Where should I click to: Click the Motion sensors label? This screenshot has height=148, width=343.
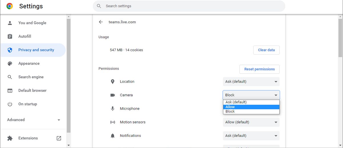[x=133, y=122]
